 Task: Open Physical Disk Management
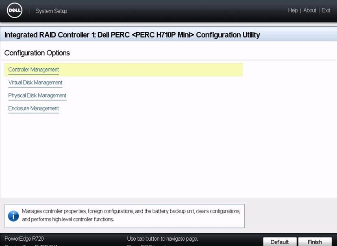point(37,95)
